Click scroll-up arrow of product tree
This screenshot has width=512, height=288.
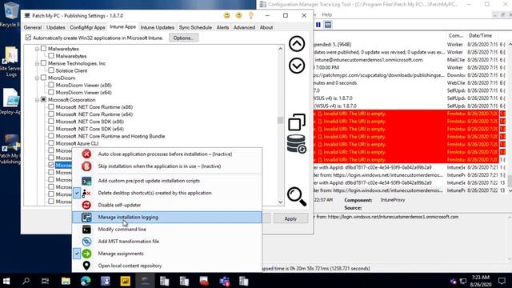click(x=280, y=49)
